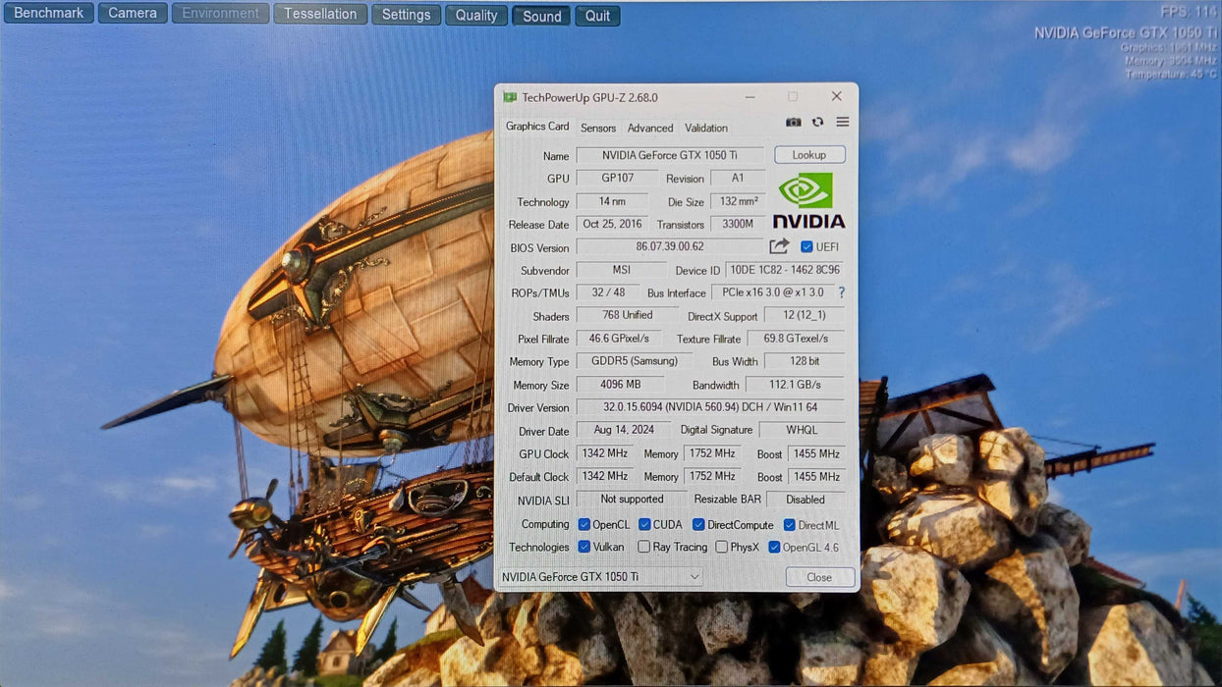1222x687 pixels.
Task: Open the Camera menu in Heaven
Action: 133,13
